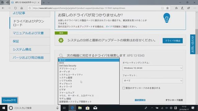Viewport: 198px width, 111px height.
Task: Open new tab with plus button
Action: coord(44,2)
